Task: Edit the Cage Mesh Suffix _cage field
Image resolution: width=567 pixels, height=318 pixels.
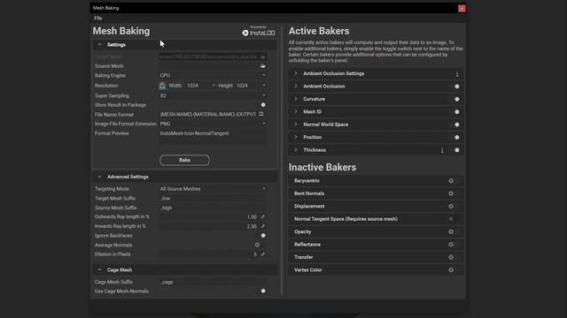Action: [213, 282]
